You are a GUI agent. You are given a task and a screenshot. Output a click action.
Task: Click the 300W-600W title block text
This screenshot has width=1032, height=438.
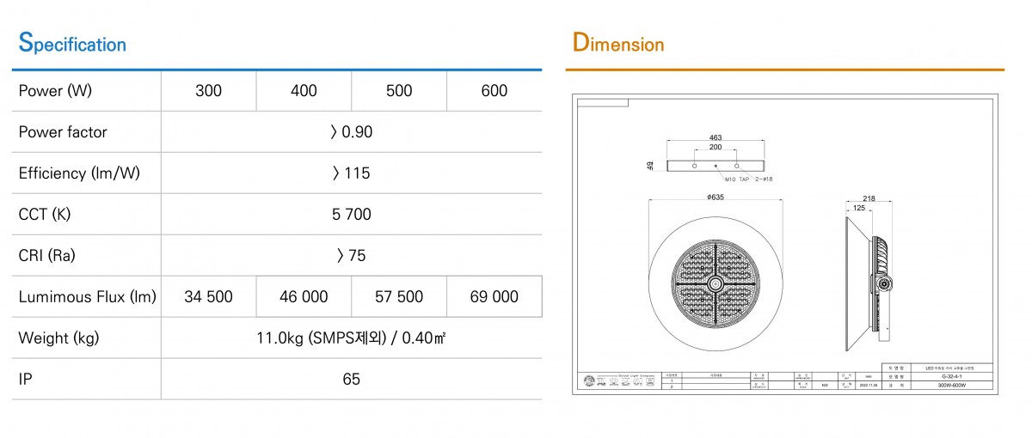point(952,386)
